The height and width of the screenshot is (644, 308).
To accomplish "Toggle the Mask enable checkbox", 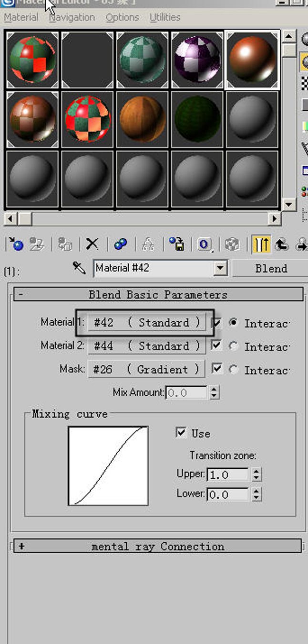I will pos(216,369).
